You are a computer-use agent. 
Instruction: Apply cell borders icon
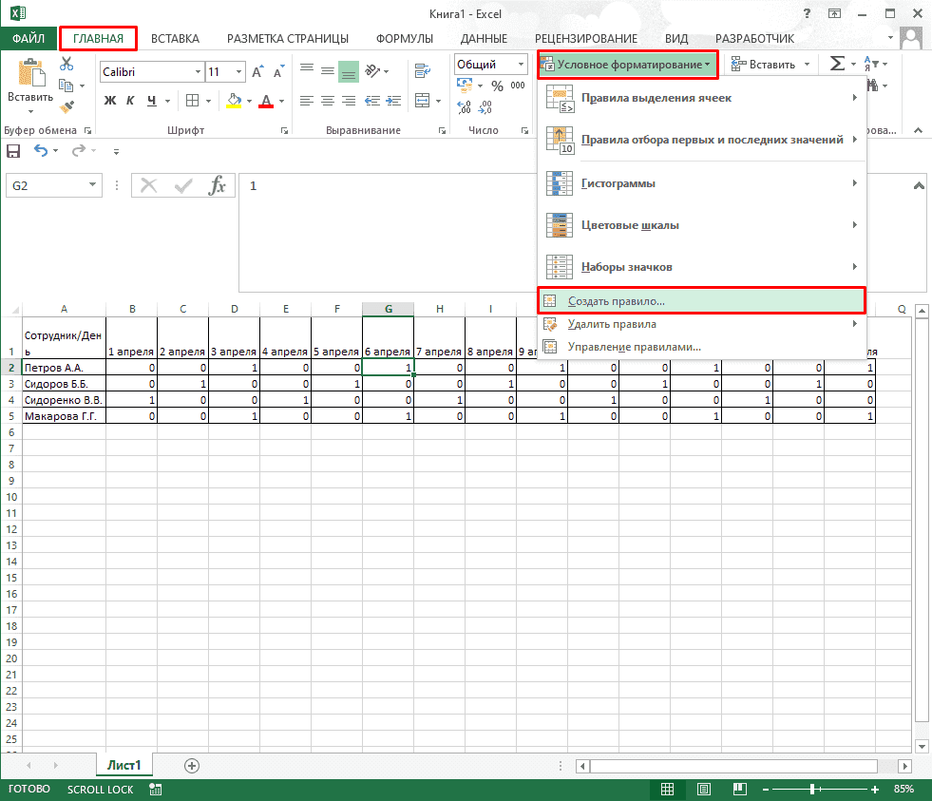click(192, 101)
